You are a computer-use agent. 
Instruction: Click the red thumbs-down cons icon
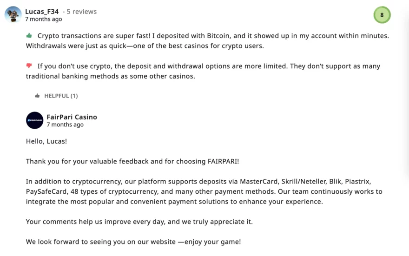29,66
